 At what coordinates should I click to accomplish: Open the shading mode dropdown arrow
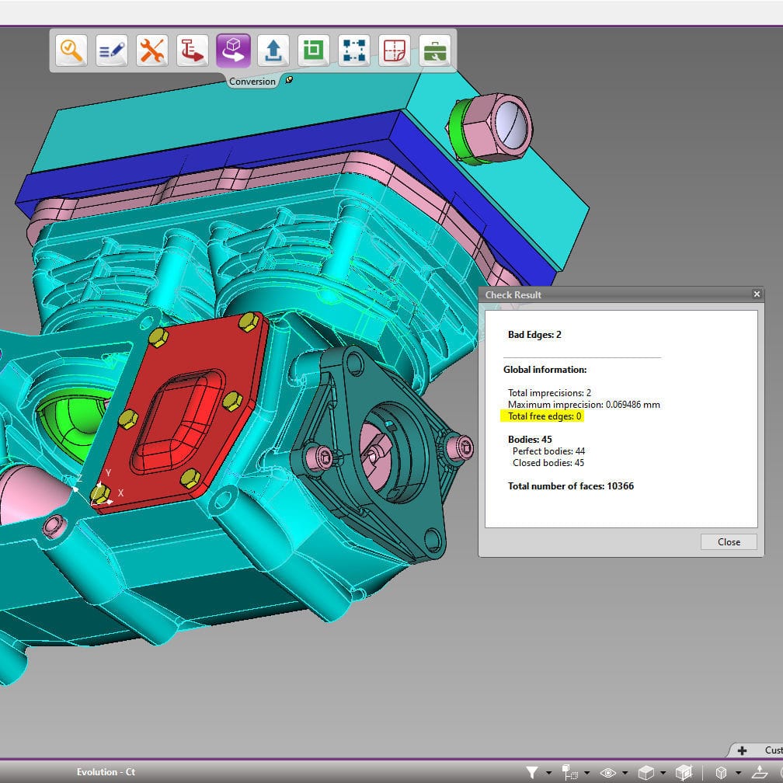coord(663,773)
